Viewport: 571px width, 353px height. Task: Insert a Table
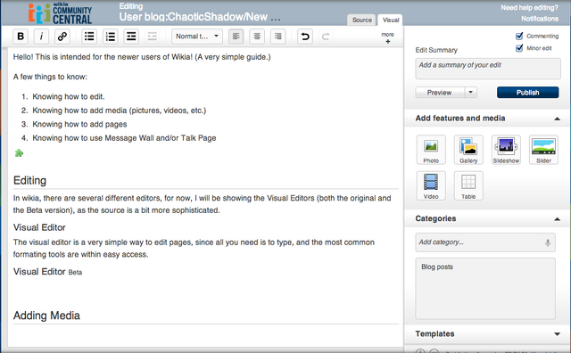[468, 185]
